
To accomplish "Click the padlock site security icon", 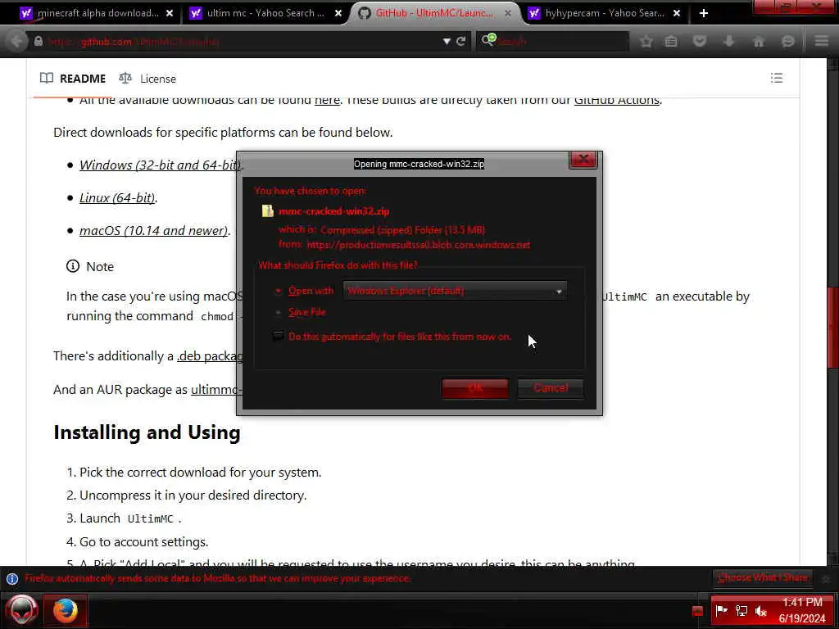I will (x=39, y=41).
